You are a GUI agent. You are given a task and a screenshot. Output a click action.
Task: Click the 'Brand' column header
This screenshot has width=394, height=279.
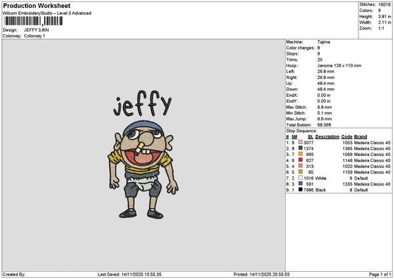coord(361,137)
